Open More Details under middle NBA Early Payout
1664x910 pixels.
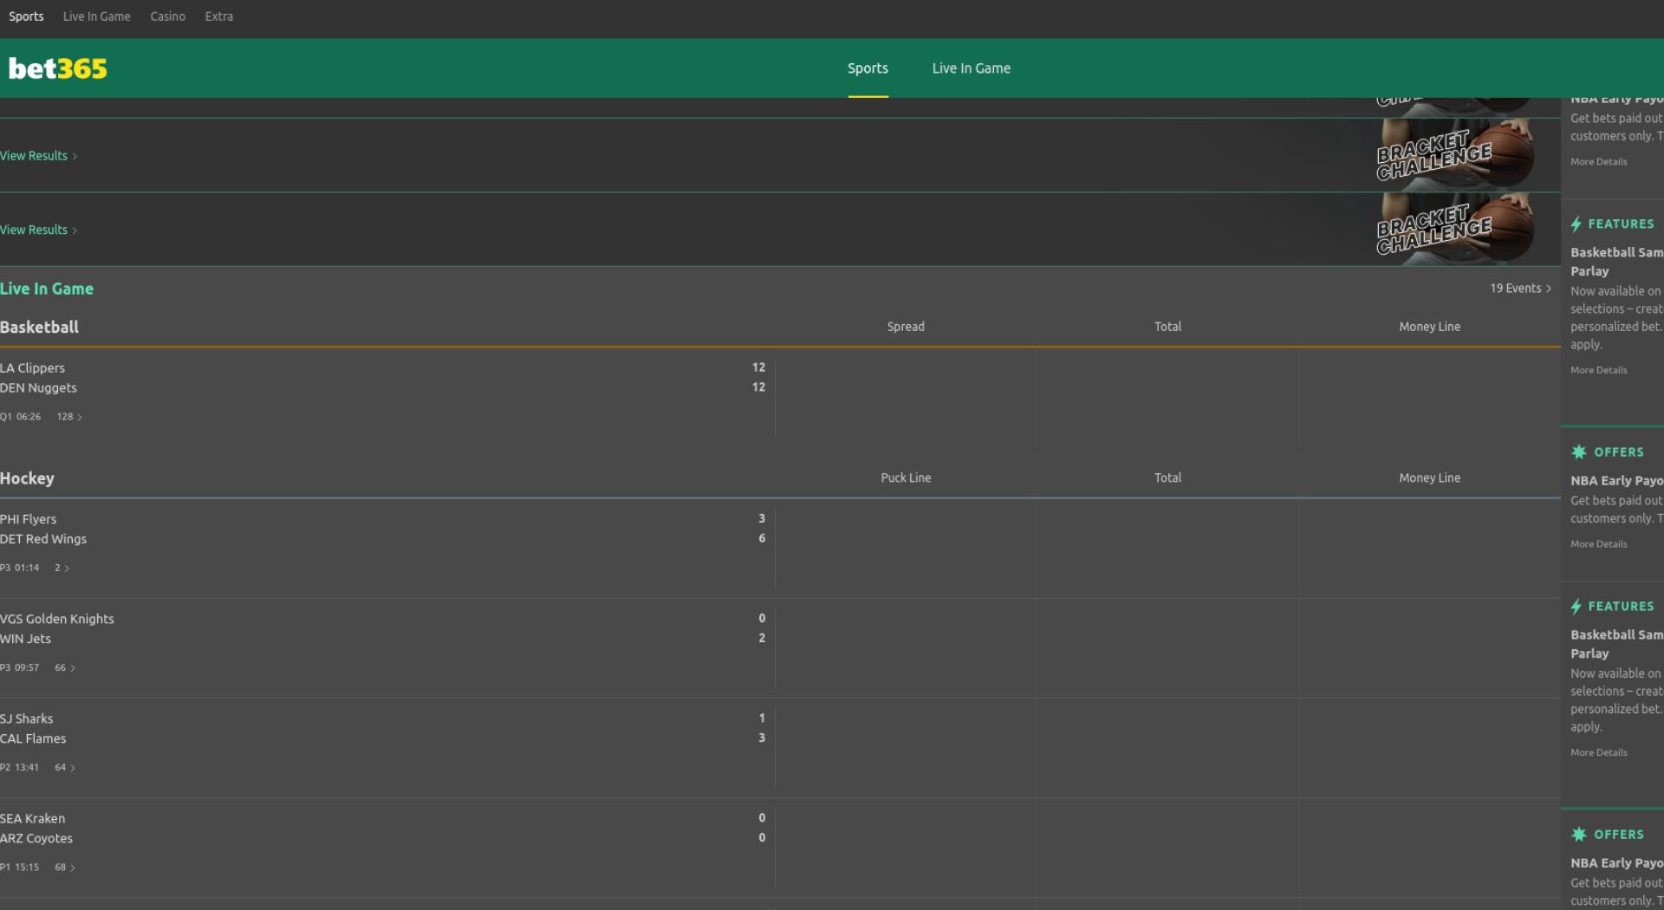pyautogui.click(x=1598, y=544)
